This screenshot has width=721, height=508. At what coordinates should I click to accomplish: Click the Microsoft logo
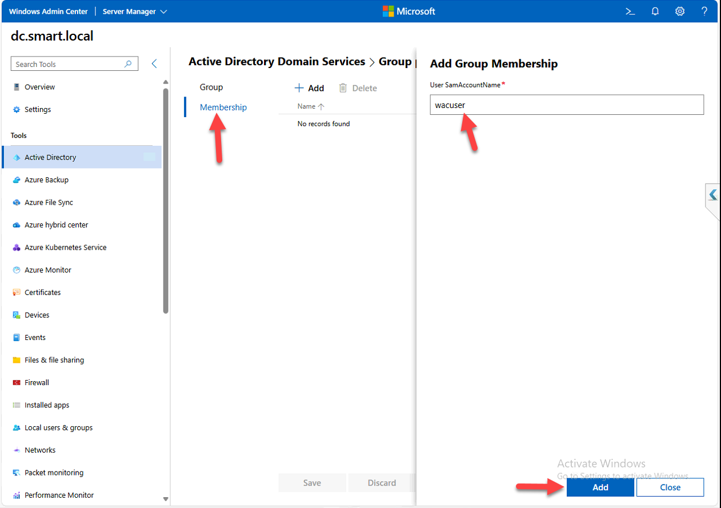[408, 11]
